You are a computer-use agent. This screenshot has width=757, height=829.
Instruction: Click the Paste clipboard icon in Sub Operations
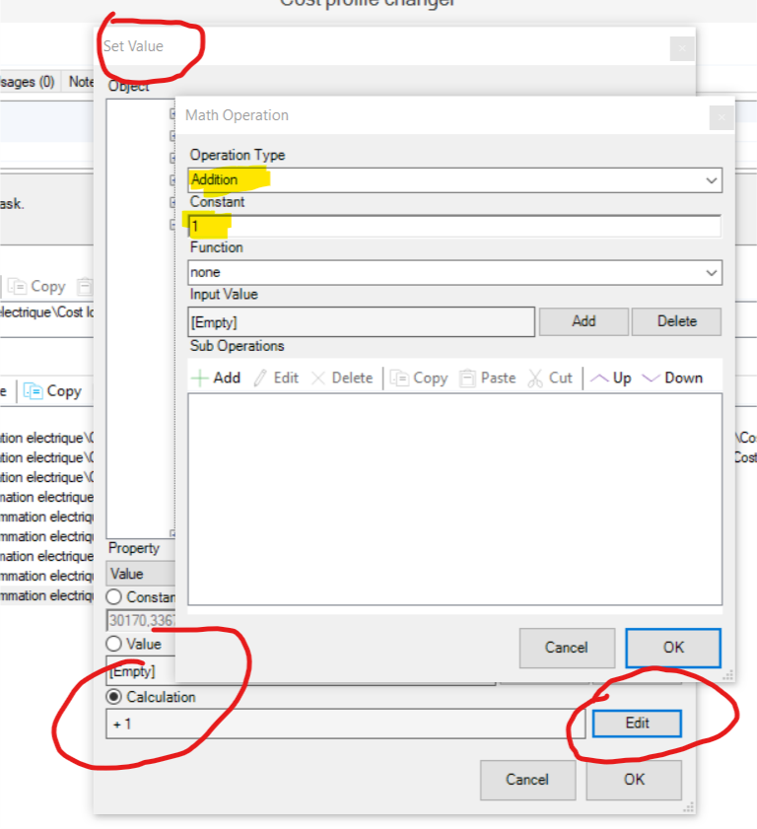tap(467, 378)
